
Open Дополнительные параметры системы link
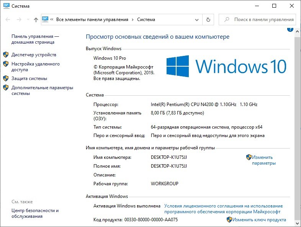pos(42,90)
